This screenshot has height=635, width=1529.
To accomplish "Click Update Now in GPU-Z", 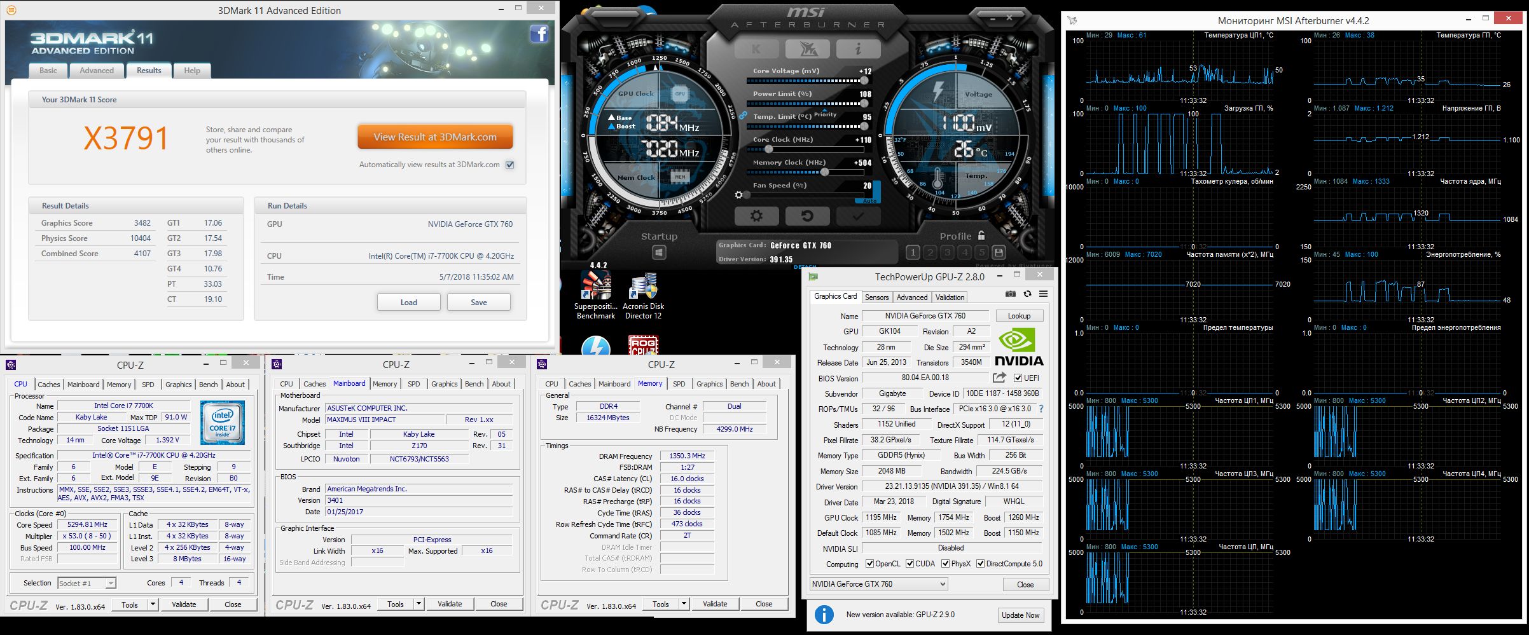I will click(1020, 615).
